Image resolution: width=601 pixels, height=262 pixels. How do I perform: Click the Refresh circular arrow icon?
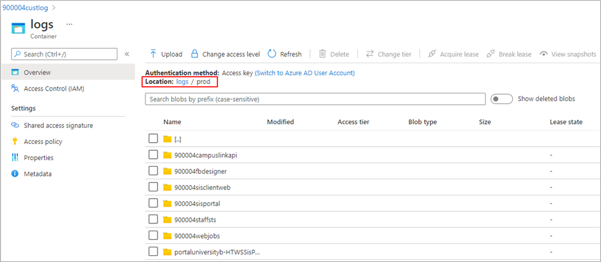coord(271,53)
